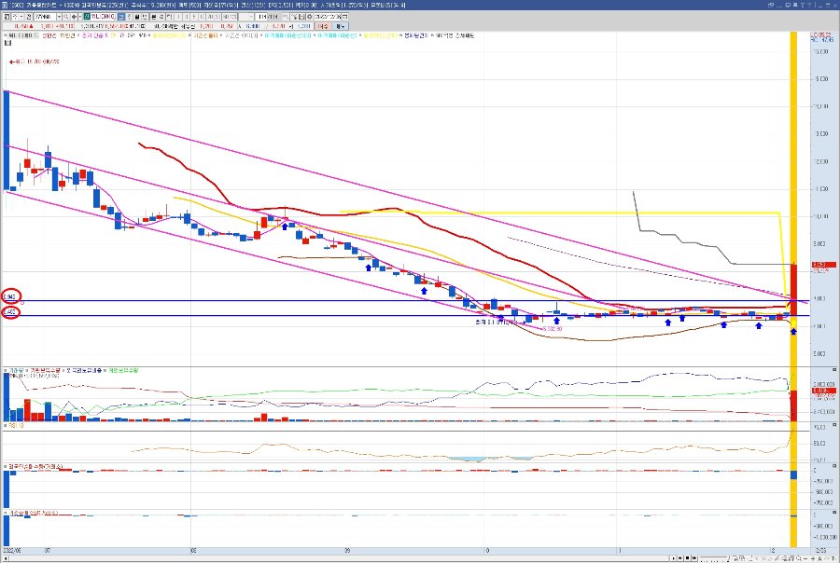
Task: Click the zoom magnifier icon in the bottom toolbar
Action: tap(799, 558)
